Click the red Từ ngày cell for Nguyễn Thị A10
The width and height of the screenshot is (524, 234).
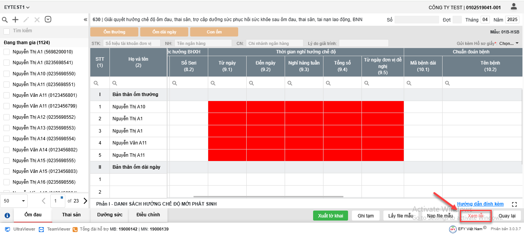pos(227,107)
